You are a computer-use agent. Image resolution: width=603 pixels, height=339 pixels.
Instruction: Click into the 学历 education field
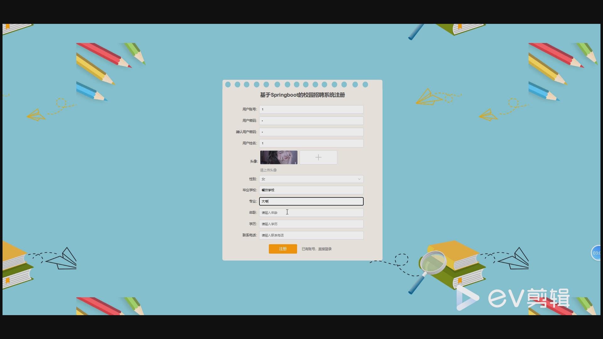311,224
